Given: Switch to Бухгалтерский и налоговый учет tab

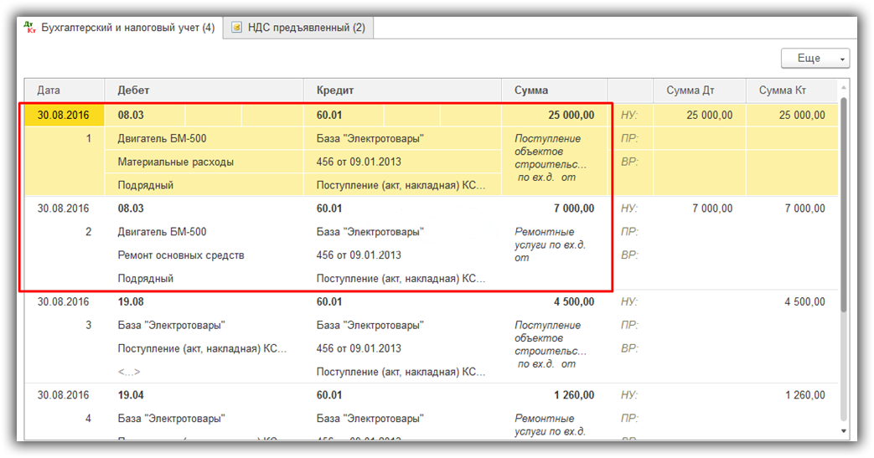Looking at the screenshot, I should [x=127, y=28].
